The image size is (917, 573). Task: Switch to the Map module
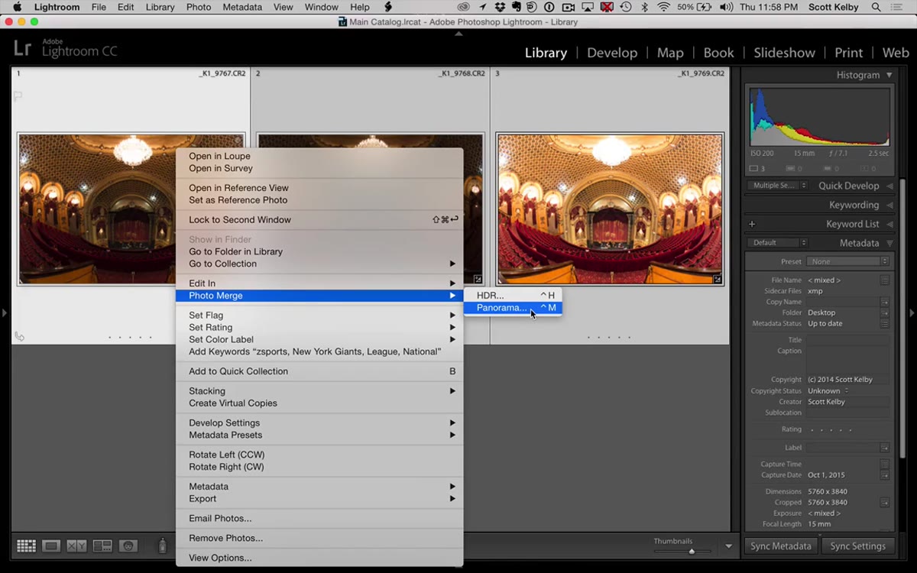click(x=670, y=53)
